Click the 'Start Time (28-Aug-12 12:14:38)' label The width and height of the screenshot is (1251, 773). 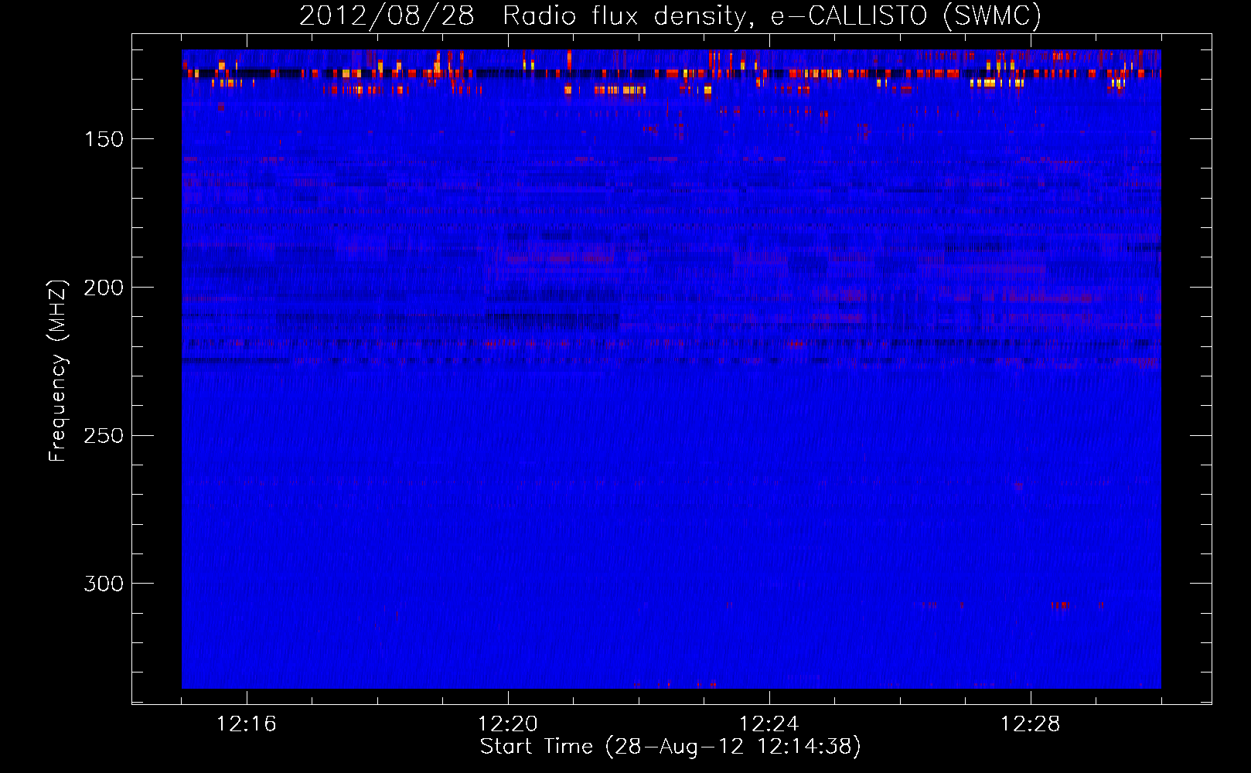670,747
